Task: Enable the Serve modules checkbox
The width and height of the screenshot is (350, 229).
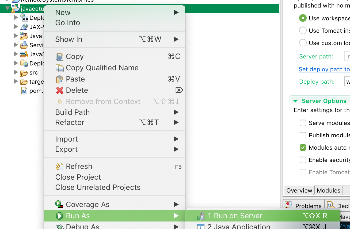Action: [303, 123]
